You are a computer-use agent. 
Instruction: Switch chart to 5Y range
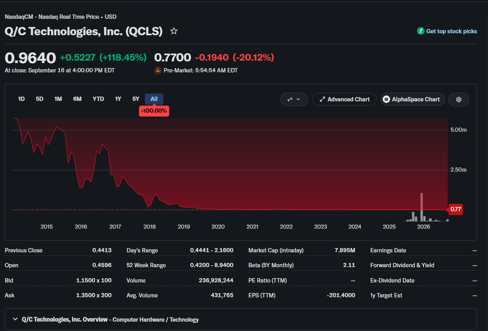point(136,99)
